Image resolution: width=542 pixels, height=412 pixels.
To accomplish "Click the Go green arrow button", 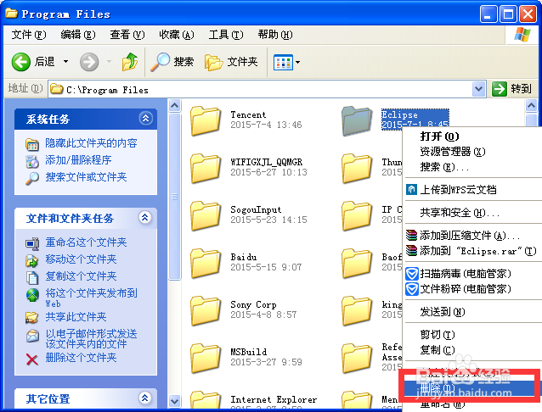I will point(500,89).
